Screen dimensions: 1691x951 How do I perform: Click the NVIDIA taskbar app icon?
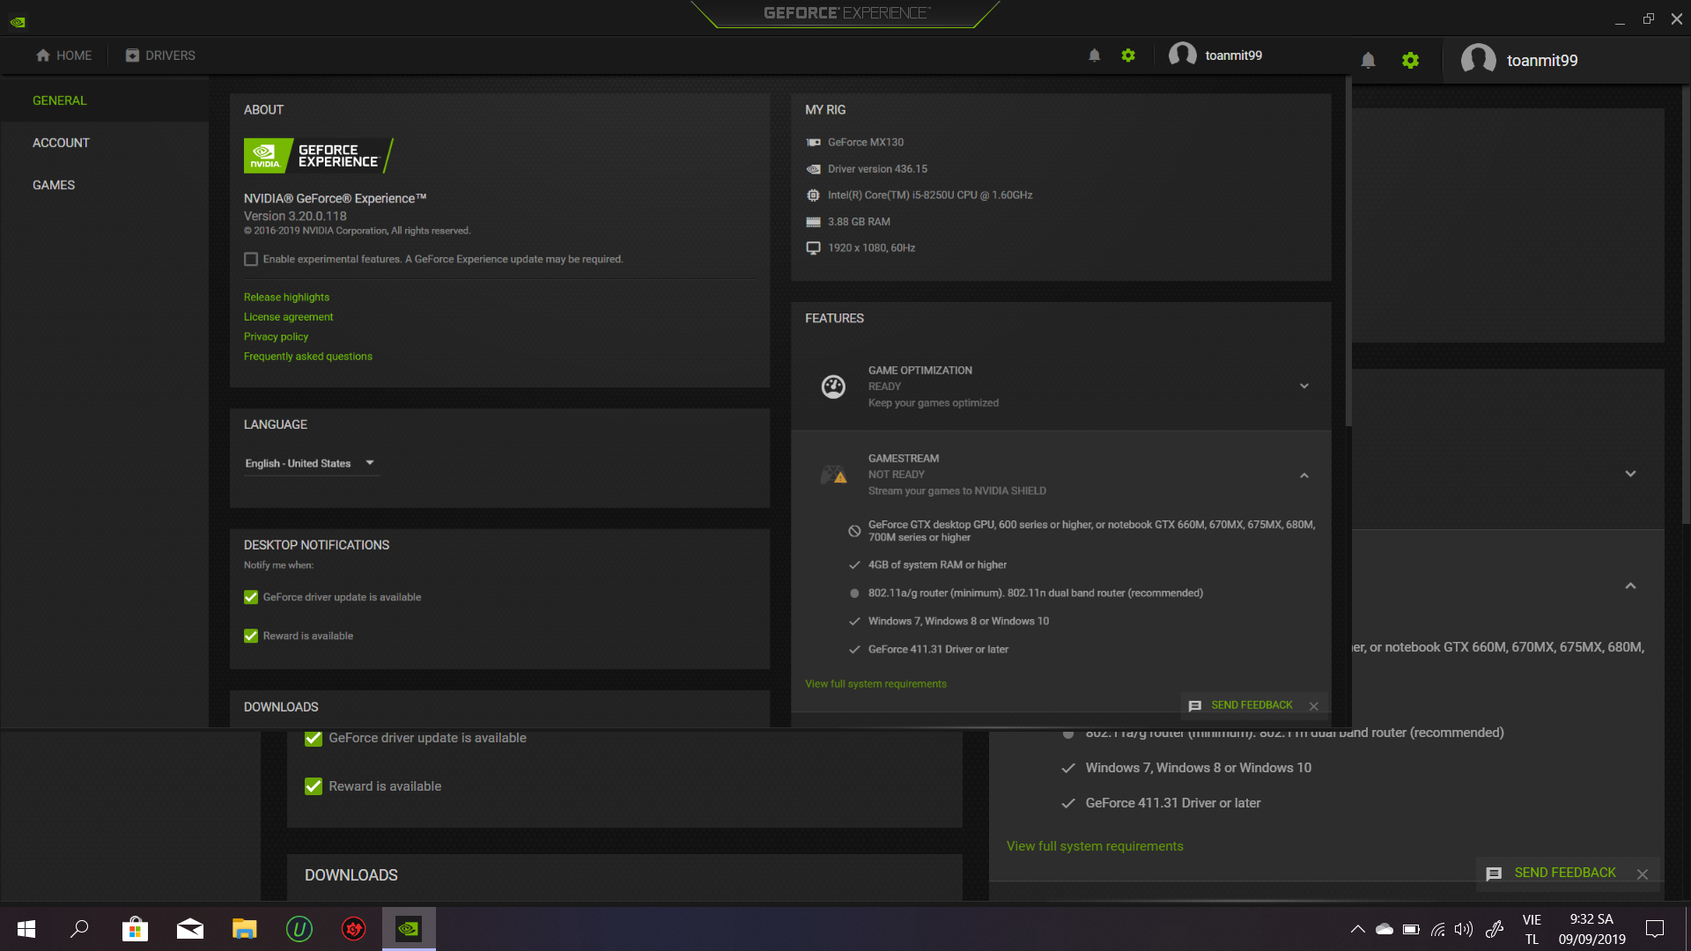[409, 929]
